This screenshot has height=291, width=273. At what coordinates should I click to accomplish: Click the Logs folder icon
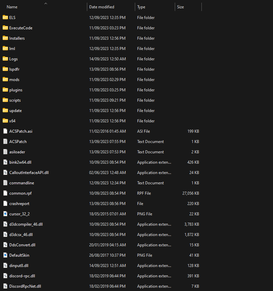[5, 59]
